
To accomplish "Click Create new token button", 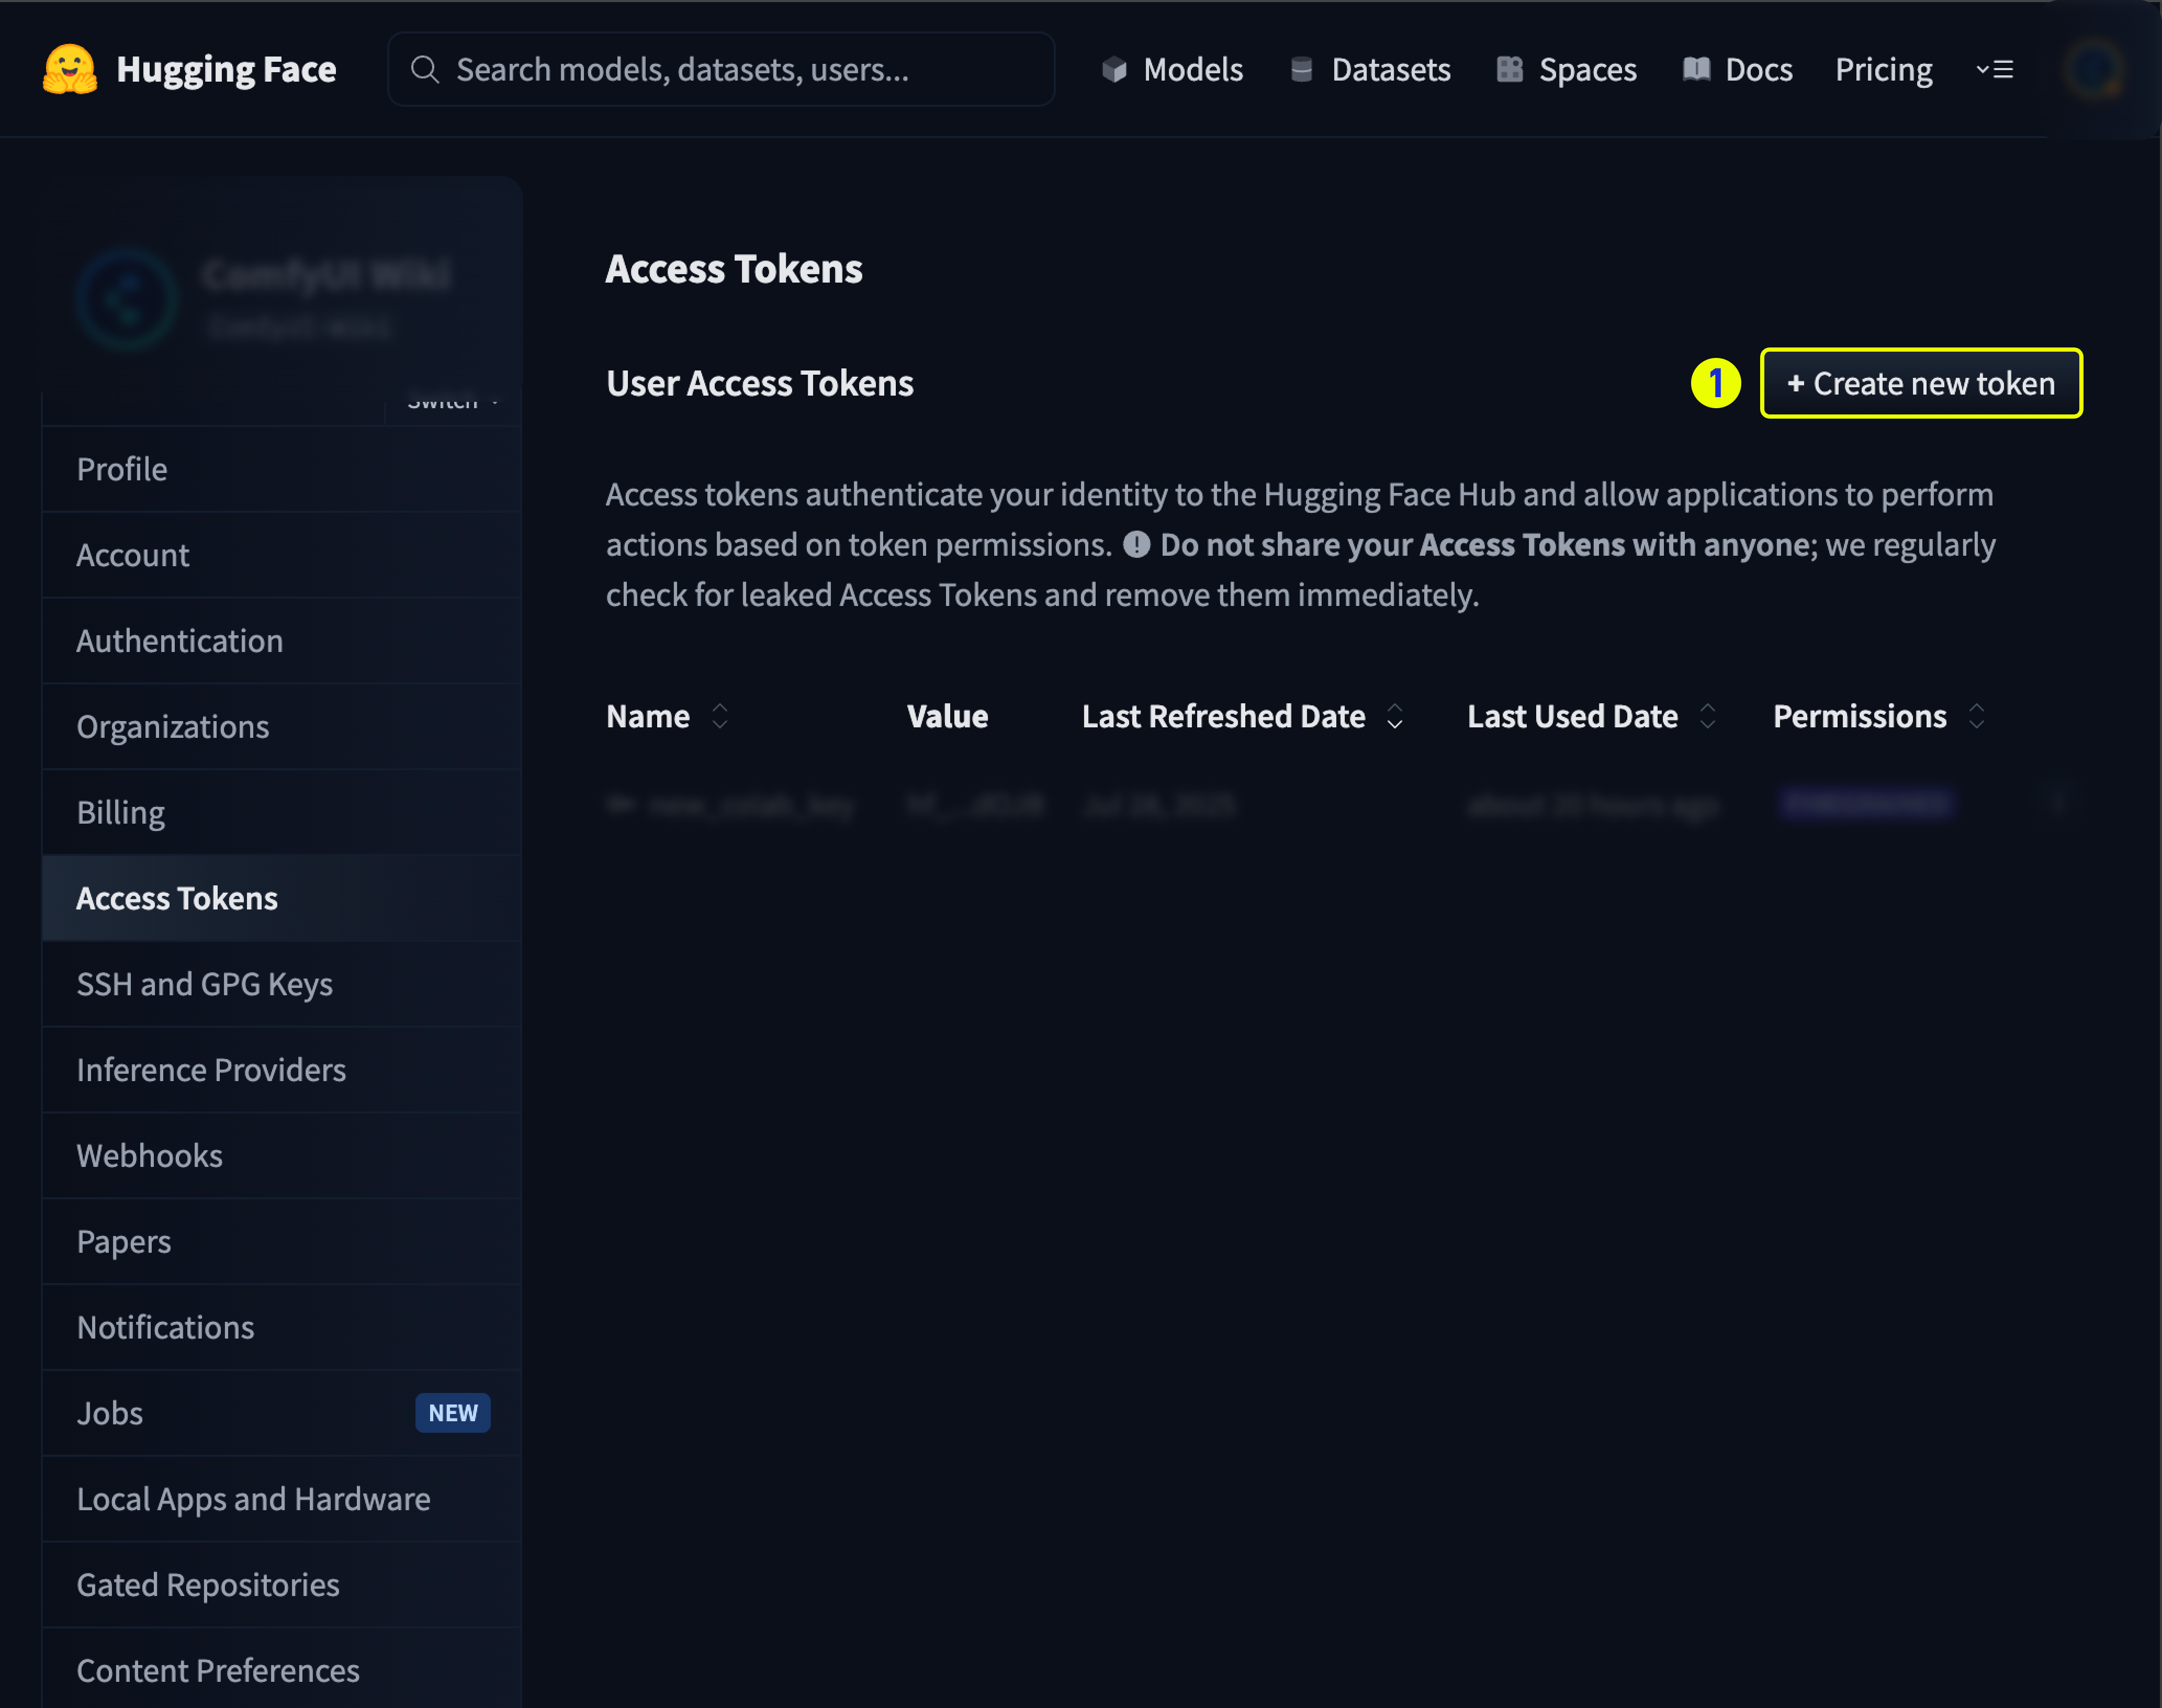I will click(1920, 383).
